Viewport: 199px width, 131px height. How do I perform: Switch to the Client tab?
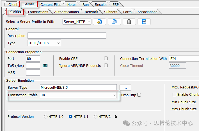pyautogui.click(x=13, y=5)
